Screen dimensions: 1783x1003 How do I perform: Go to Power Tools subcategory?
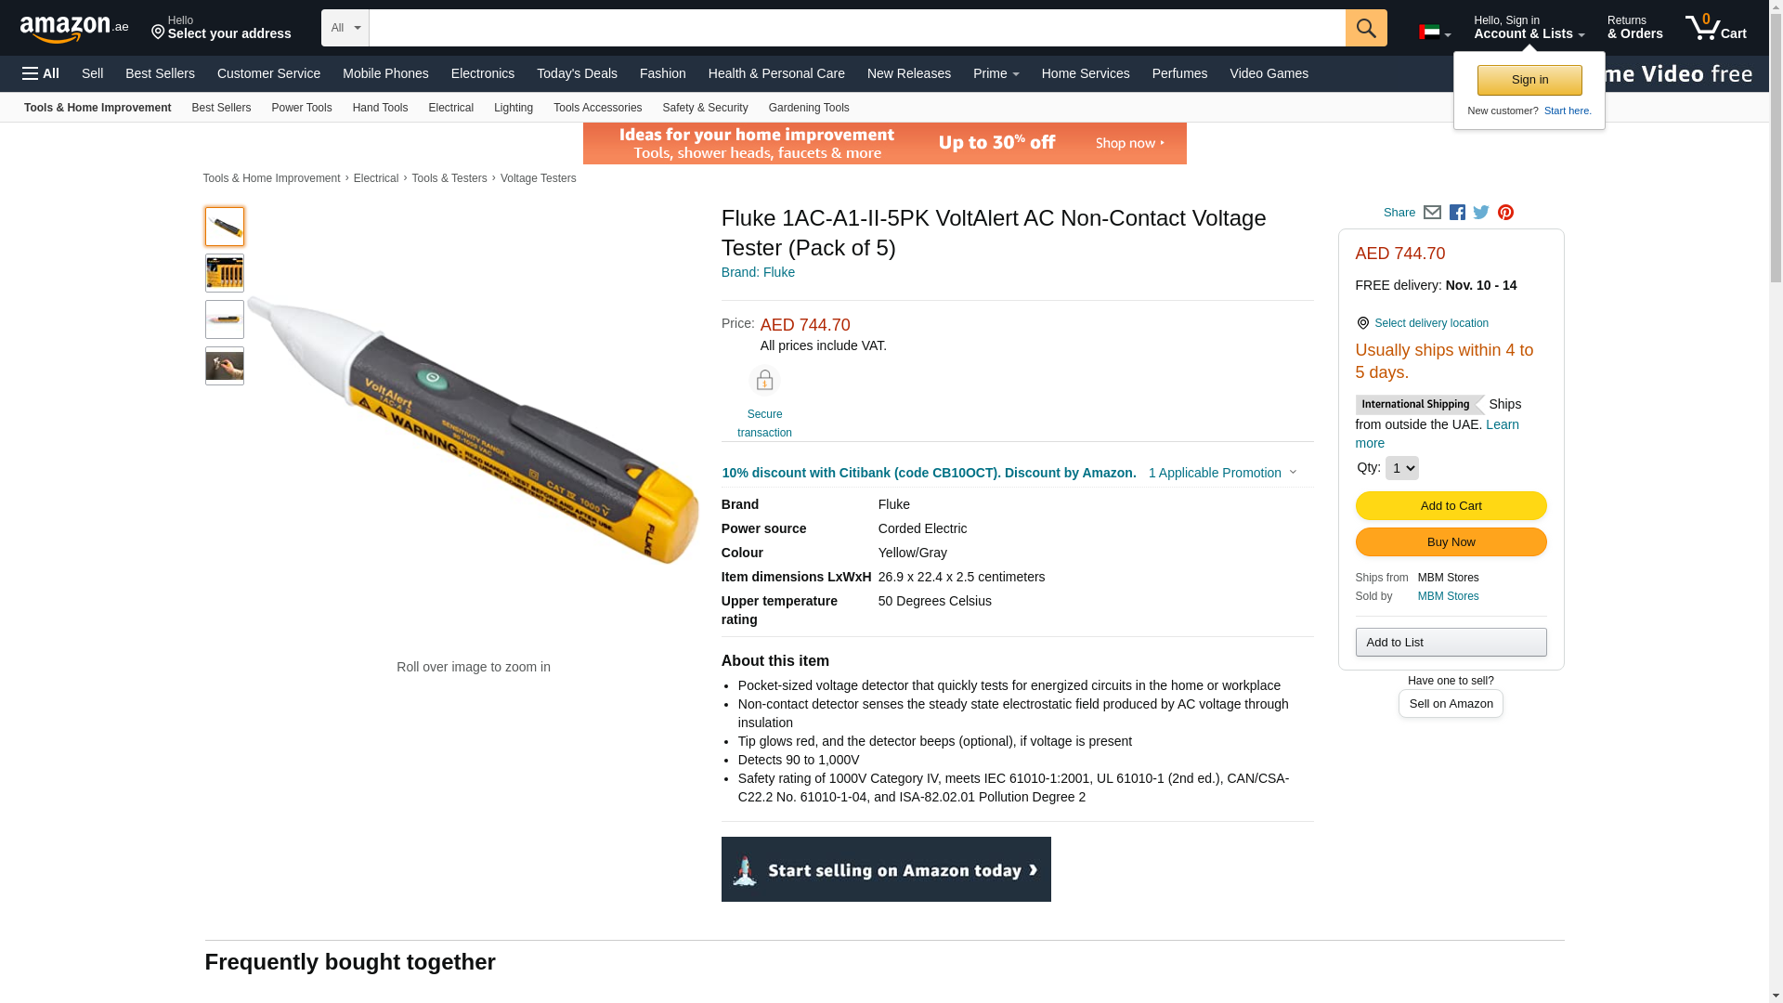(x=301, y=108)
